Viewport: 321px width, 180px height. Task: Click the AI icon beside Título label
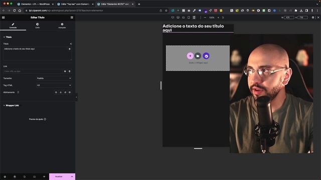tap(71, 43)
